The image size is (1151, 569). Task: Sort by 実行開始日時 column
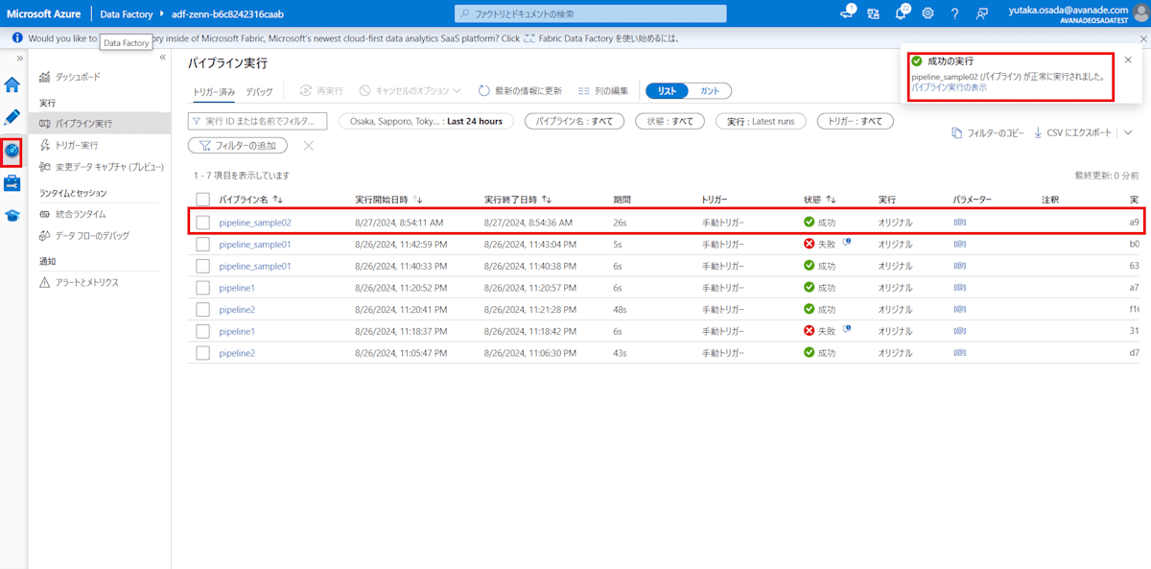[x=390, y=200]
